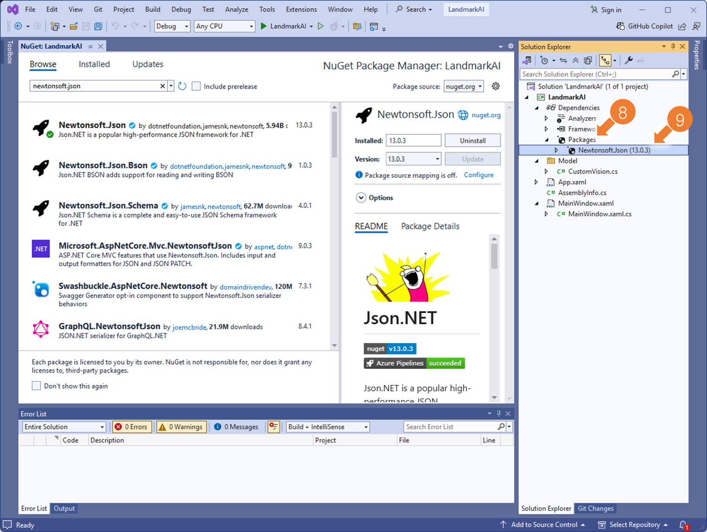The width and height of the screenshot is (707, 532).
Task: Expand the Analyzers tree node
Action: point(547,118)
